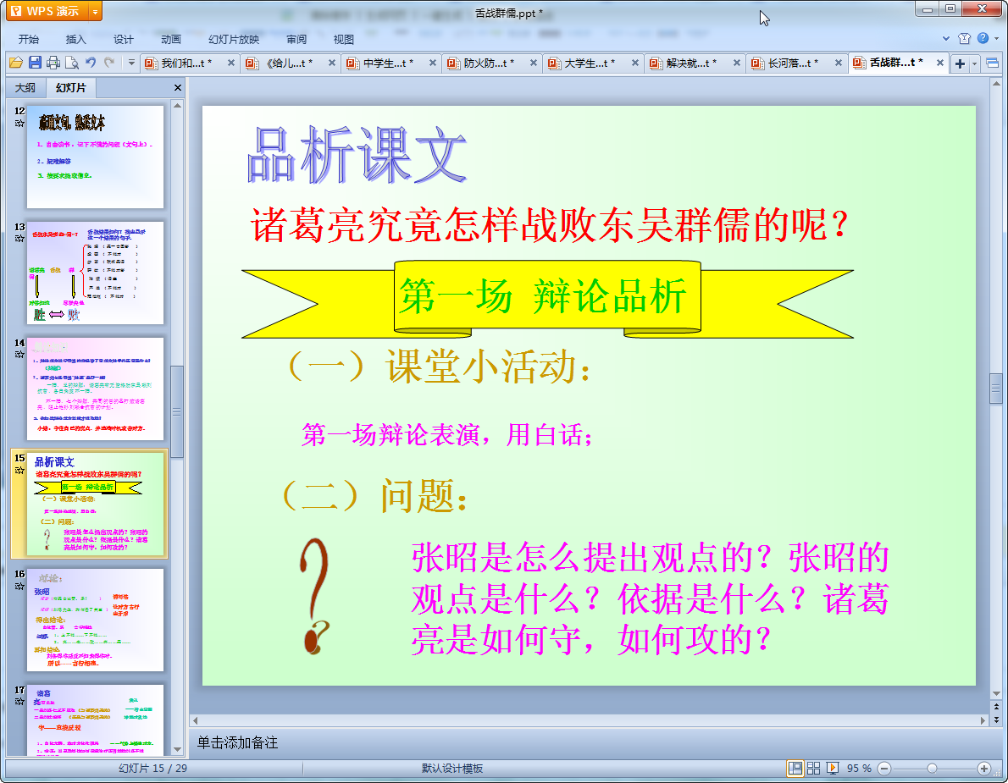
Task: Open the 幻灯片放映 menu tab
Action: (x=233, y=39)
